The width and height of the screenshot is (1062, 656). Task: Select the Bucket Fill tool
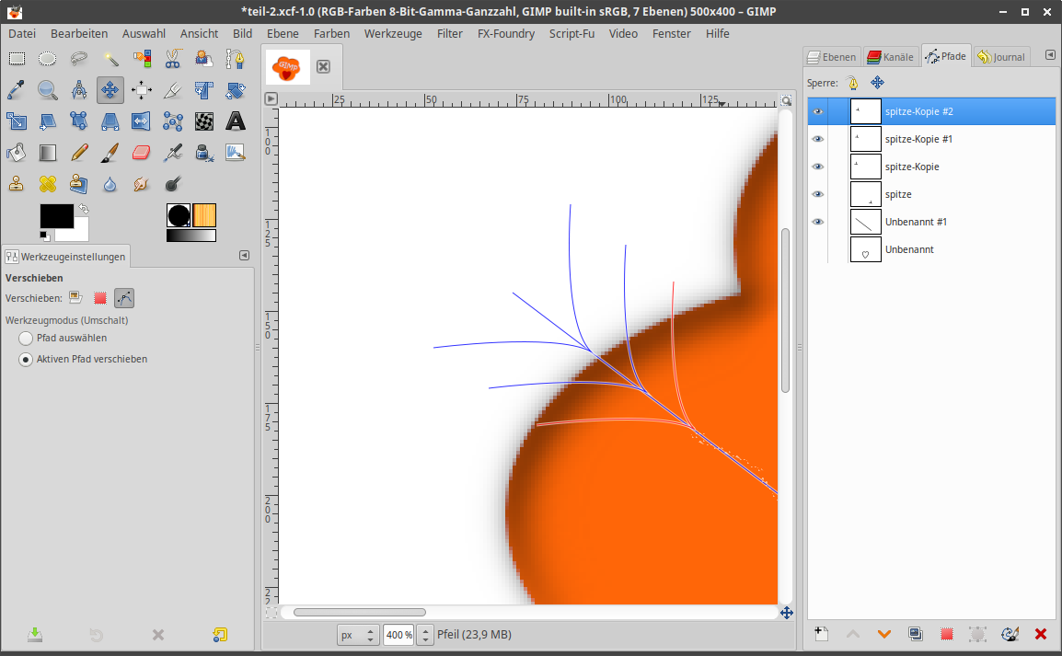point(17,153)
